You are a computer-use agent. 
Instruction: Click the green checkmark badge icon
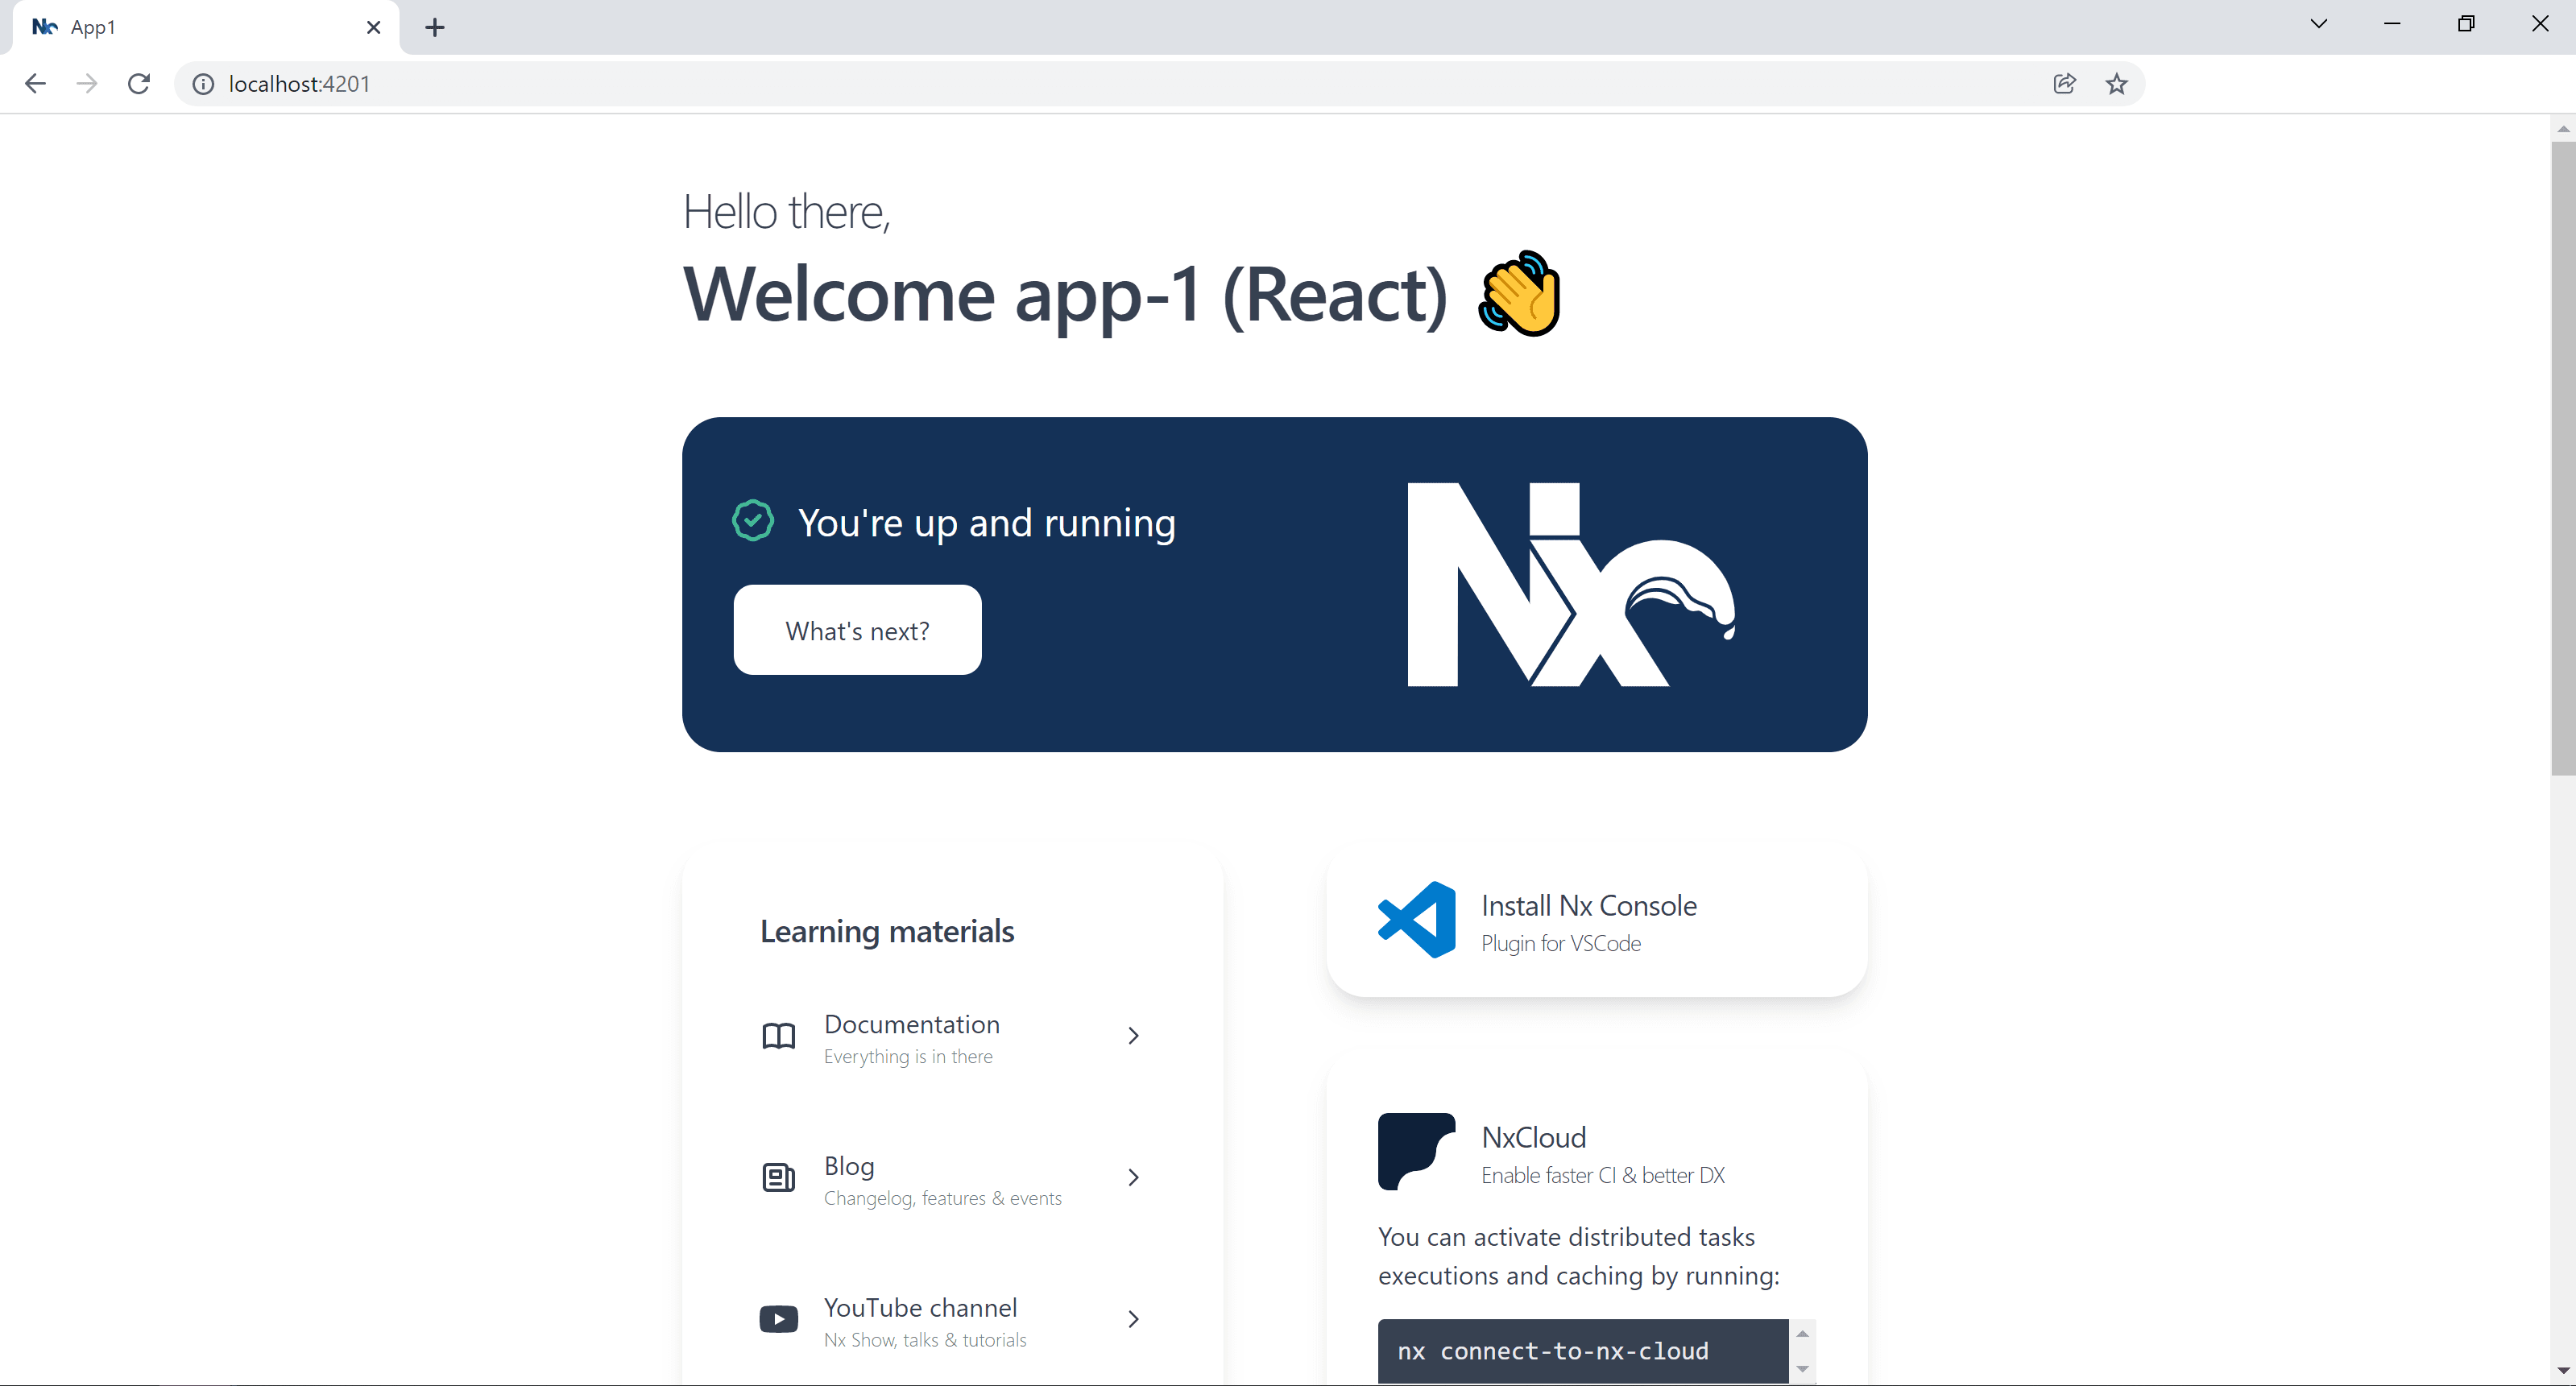(753, 521)
